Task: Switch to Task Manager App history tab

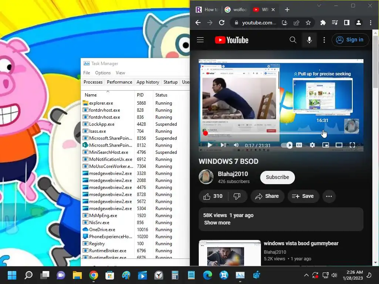Action: 148,82
